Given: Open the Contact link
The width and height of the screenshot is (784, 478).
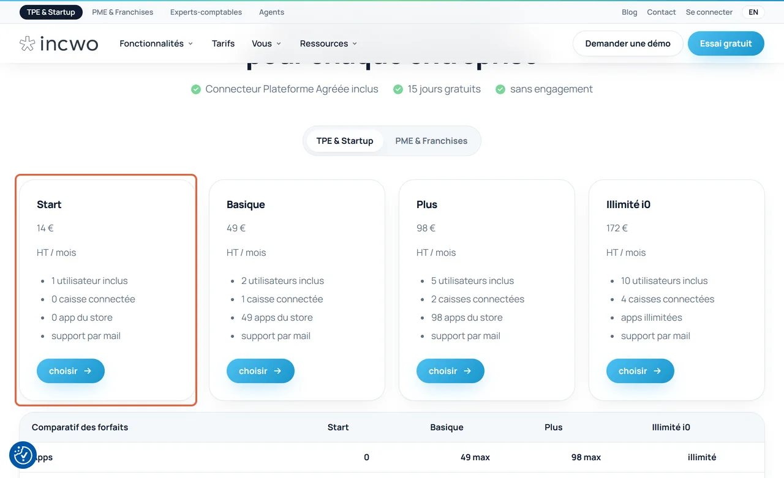Looking at the screenshot, I should 661,12.
